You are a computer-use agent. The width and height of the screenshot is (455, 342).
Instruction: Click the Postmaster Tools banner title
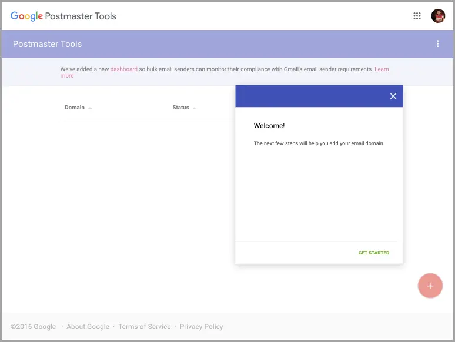(x=47, y=44)
